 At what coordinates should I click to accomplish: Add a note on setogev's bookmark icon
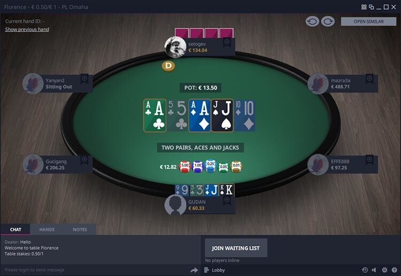[227, 42]
